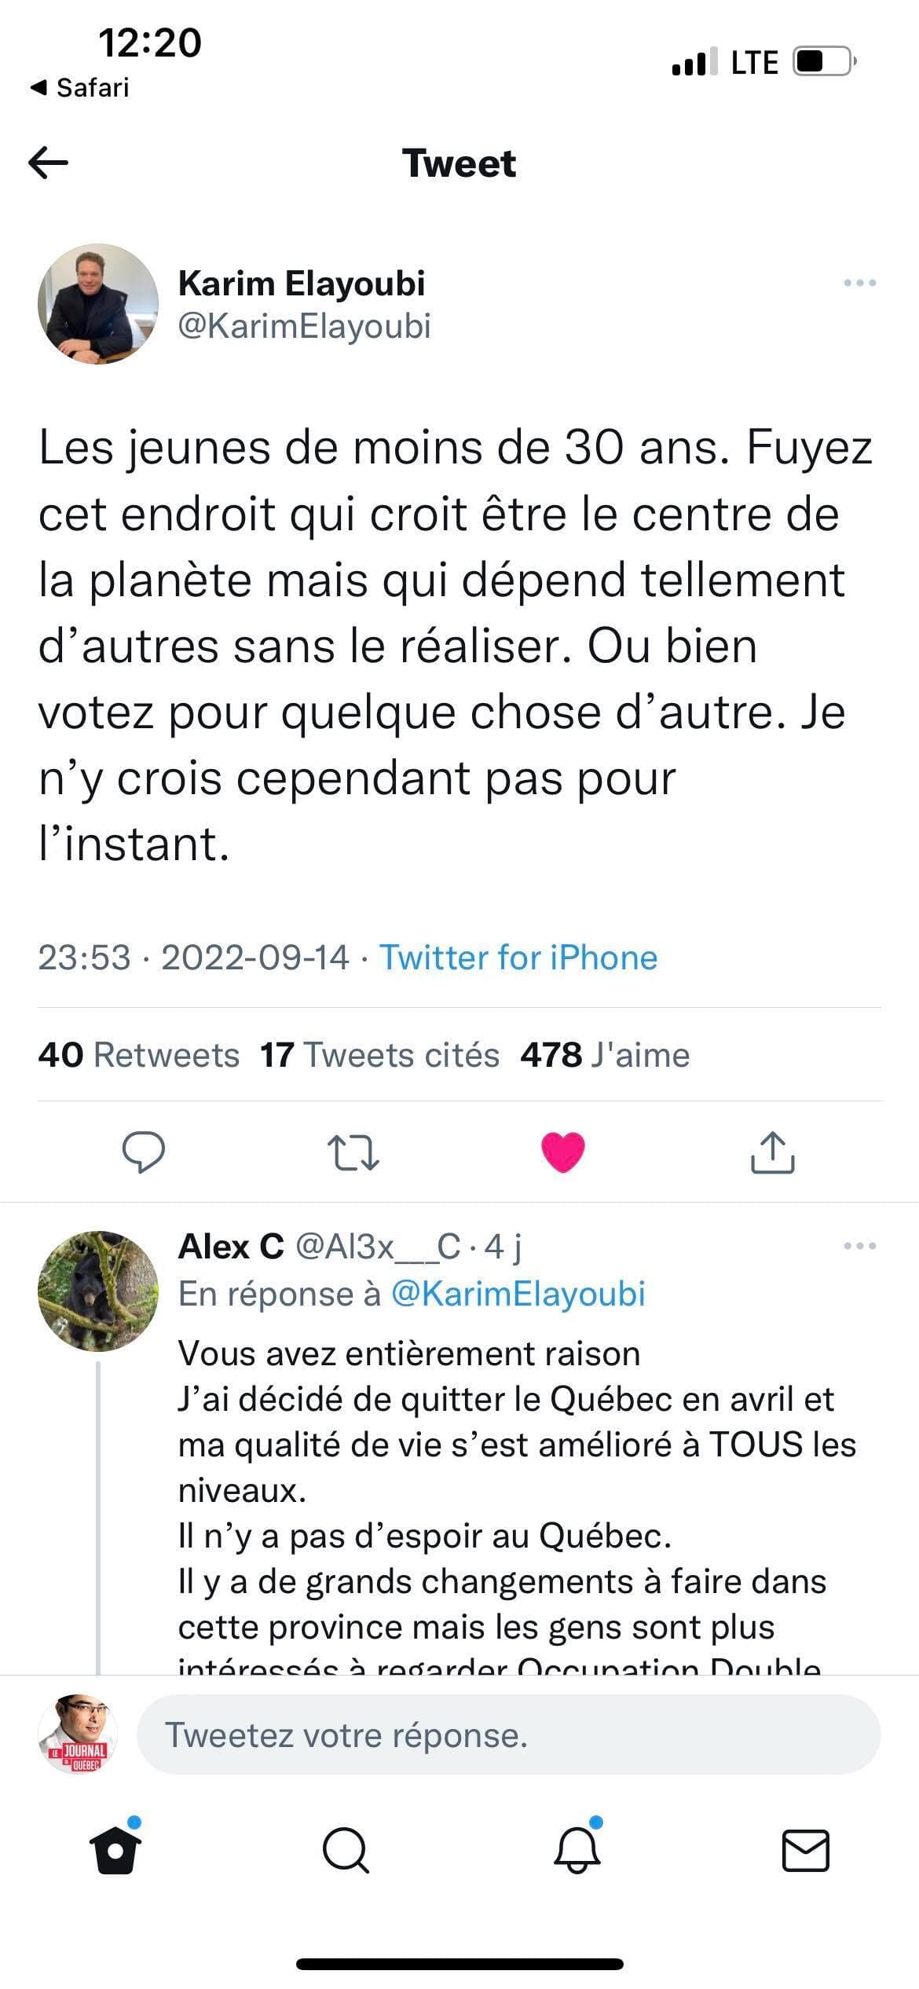Return to Safari via status bar link
The width and height of the screenshot is (919, 1989).
tap(79, 88)
